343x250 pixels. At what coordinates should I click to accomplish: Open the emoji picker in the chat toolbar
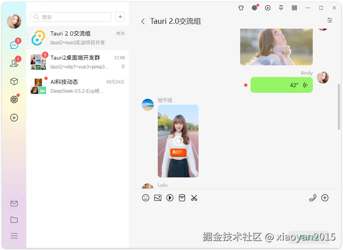146,198
